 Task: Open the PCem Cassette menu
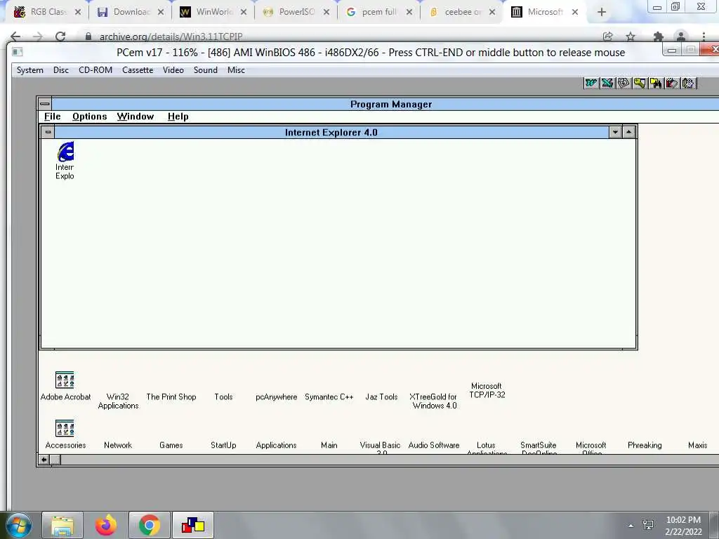[138, 70]
